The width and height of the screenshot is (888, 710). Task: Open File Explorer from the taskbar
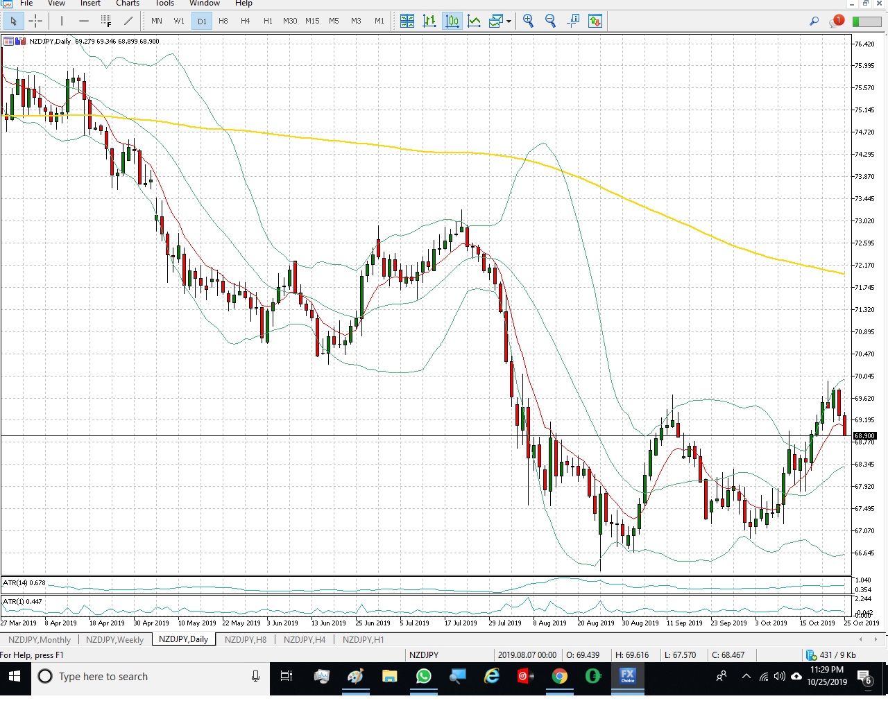(x=389, y=677)
